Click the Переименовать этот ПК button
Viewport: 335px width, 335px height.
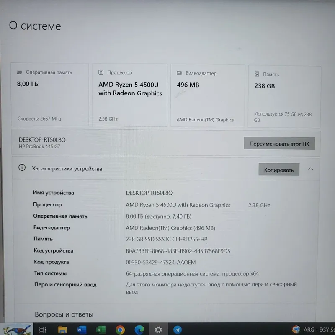point(279,143)
